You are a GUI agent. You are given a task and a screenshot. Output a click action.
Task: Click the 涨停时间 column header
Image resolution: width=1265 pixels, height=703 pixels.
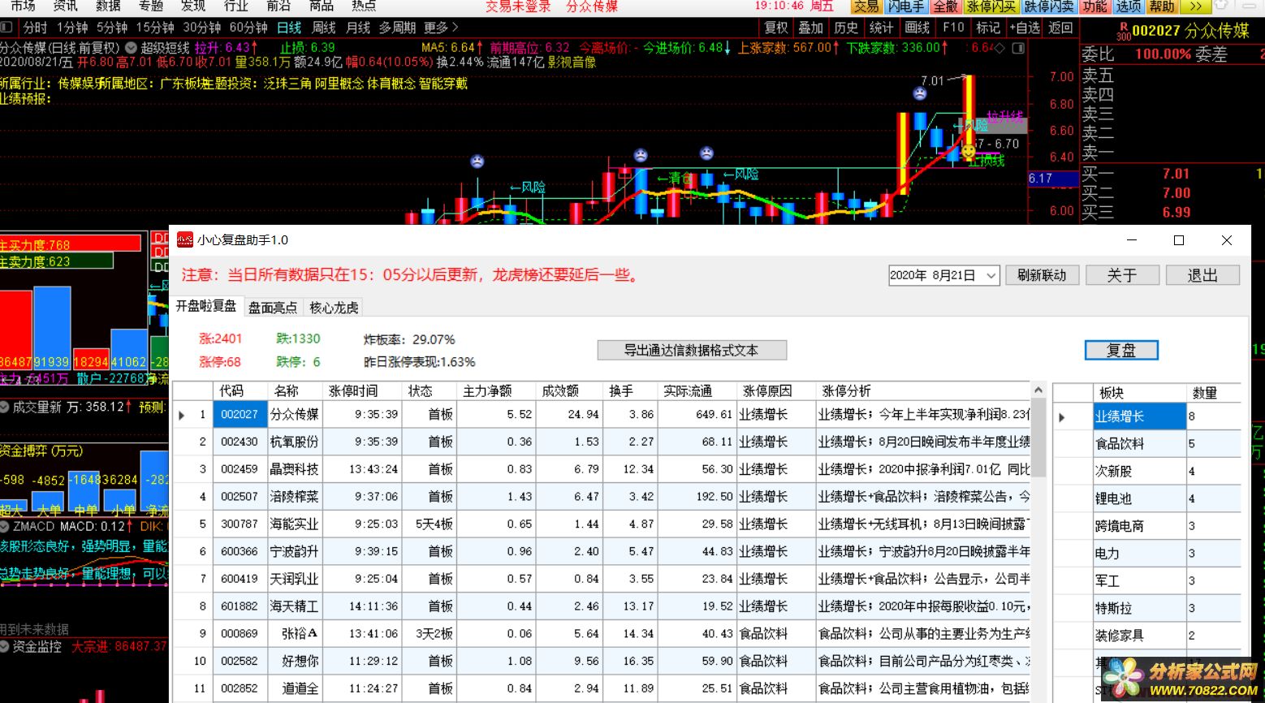point(361,391)
